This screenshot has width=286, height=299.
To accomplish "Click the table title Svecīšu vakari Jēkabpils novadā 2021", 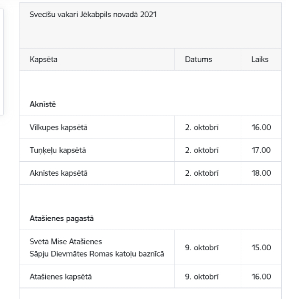I will point(93,15).
